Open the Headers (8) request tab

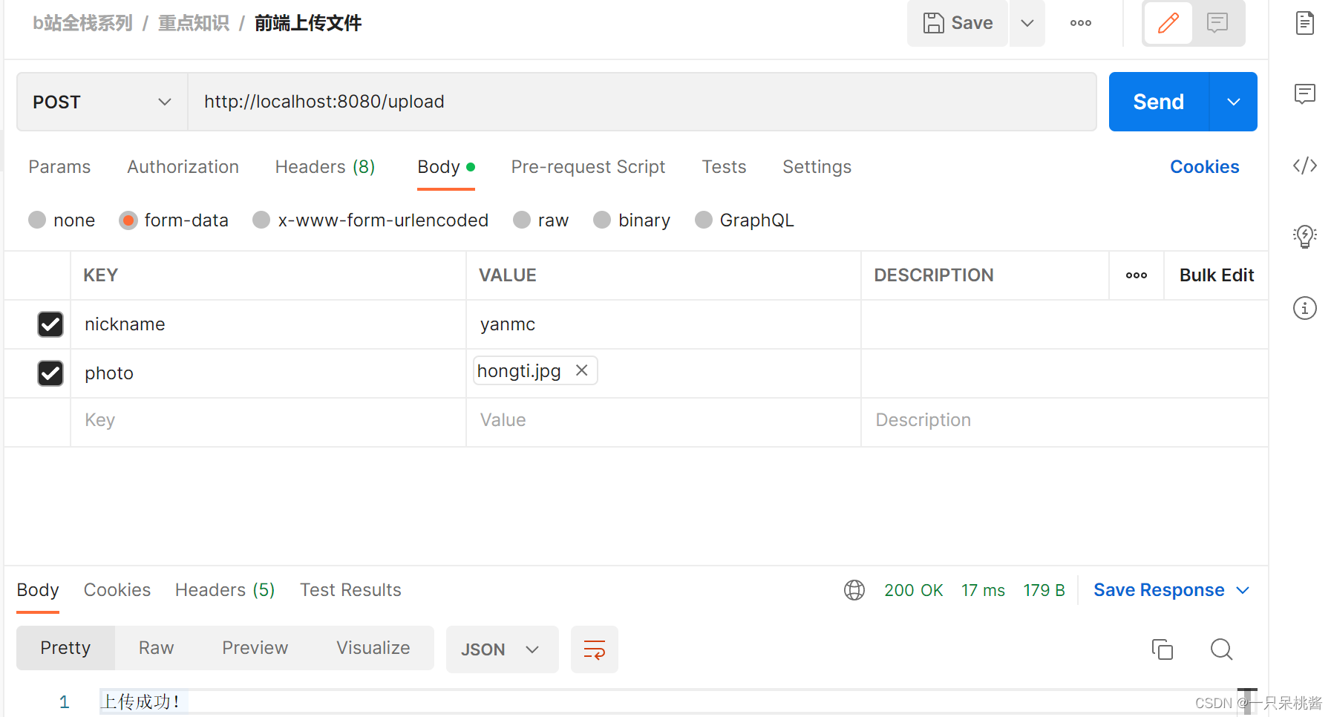coord(325,167)
